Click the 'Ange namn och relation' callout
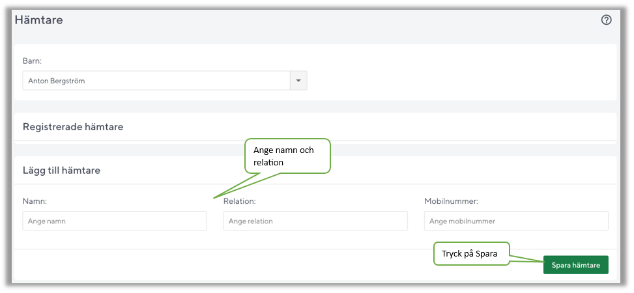The width and height of the screenshot is (634, 293). [287, 156]
